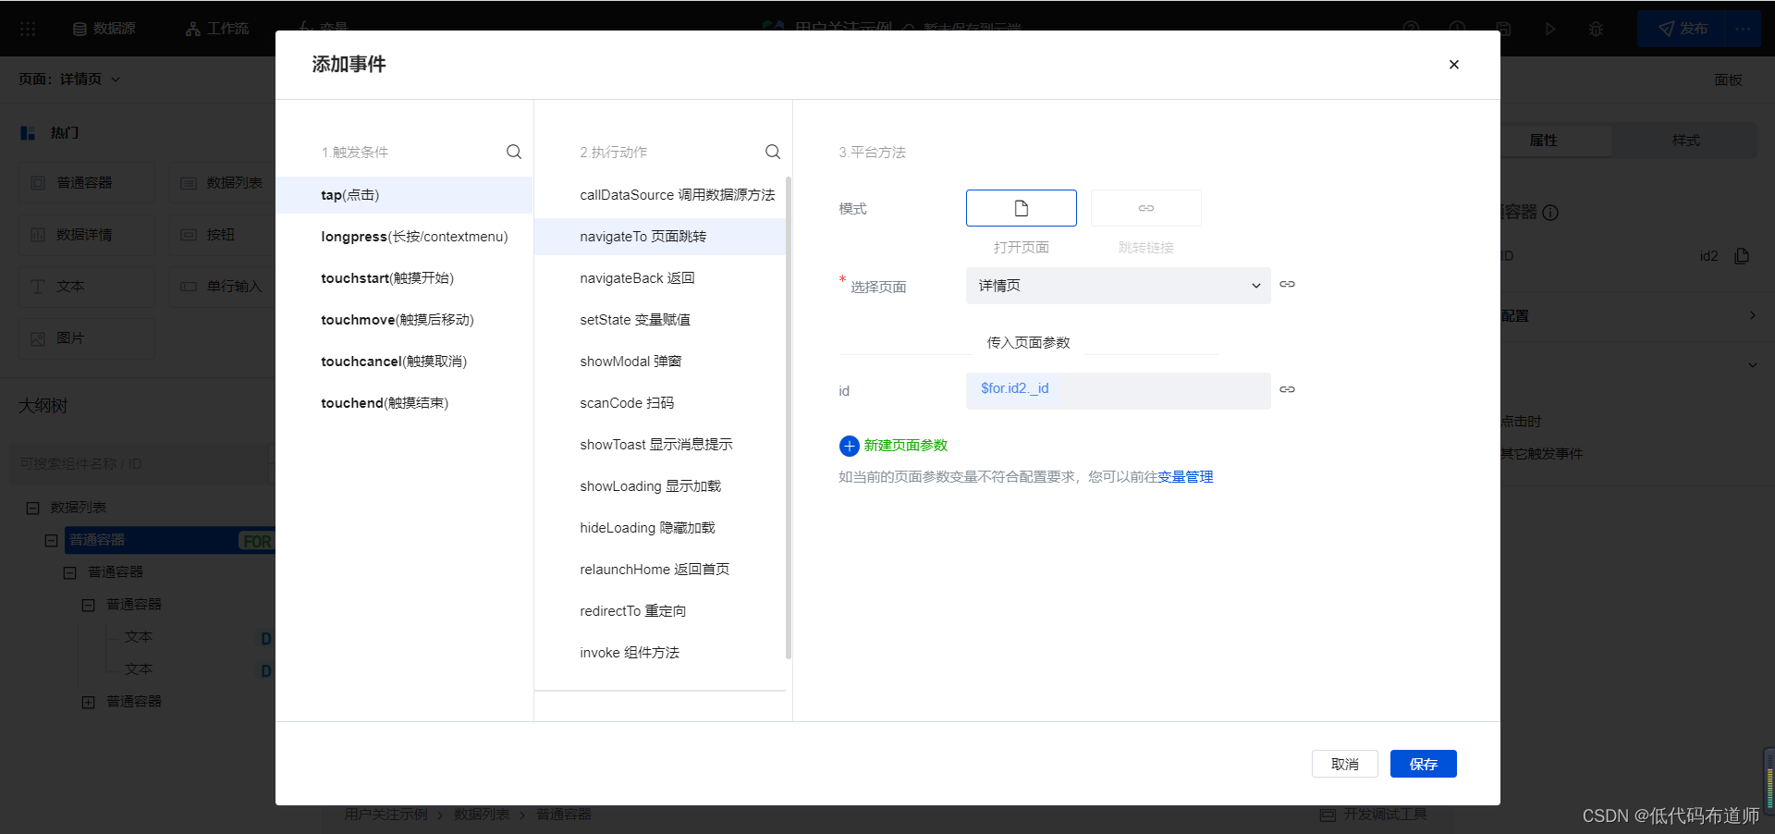Choose navigateBack 返回 action
Screen dimensions: 1775x834
tap(660, 278)
